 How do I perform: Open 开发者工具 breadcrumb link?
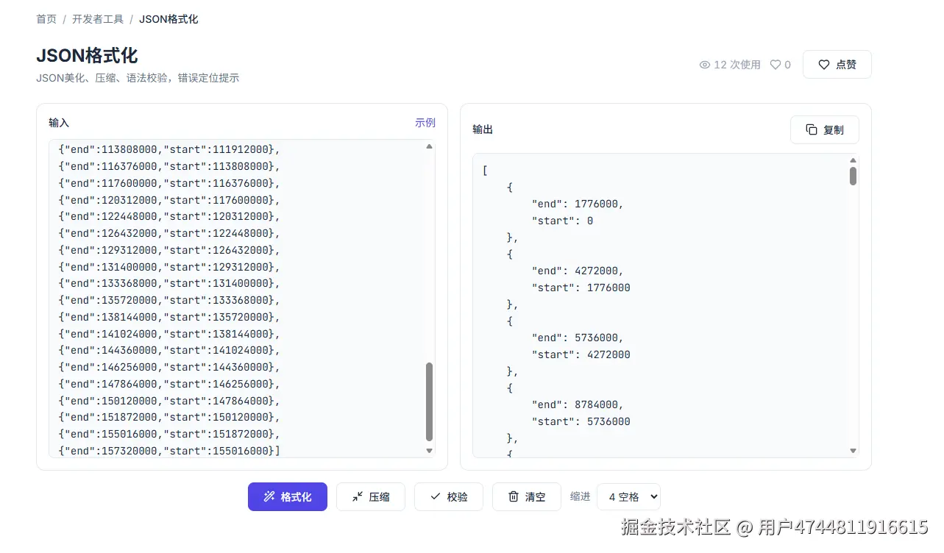click(98, 19)
